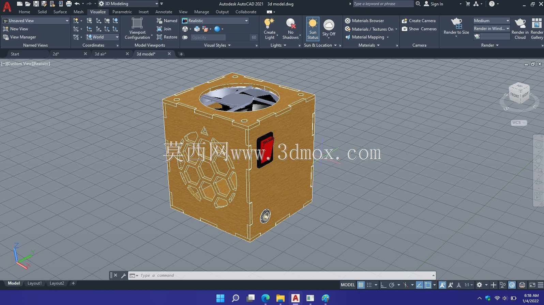
Task: Click the keyword search field
Action: pos(383,4)
